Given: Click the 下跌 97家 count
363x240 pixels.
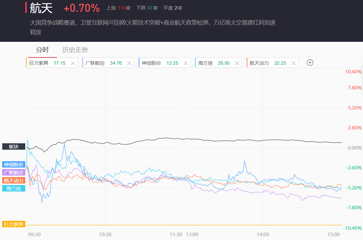Looking at the screenshot, I should [x=147, y=8].
